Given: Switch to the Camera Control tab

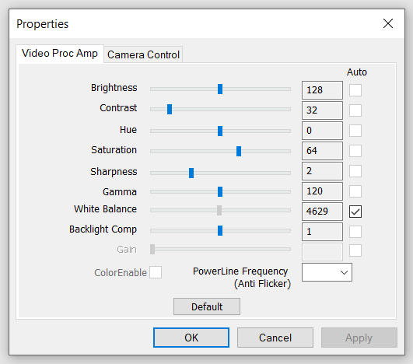Looking at the screenshot, I should [143, 54].
